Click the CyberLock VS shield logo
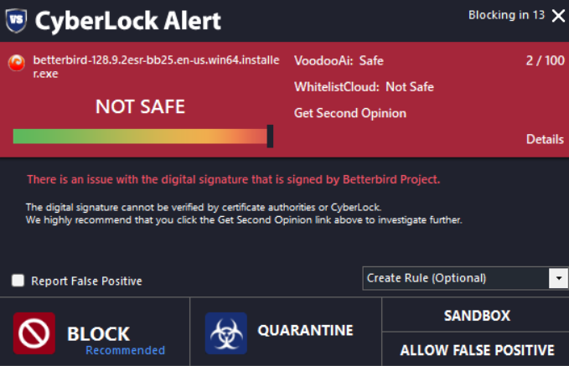 pos(16,19)
